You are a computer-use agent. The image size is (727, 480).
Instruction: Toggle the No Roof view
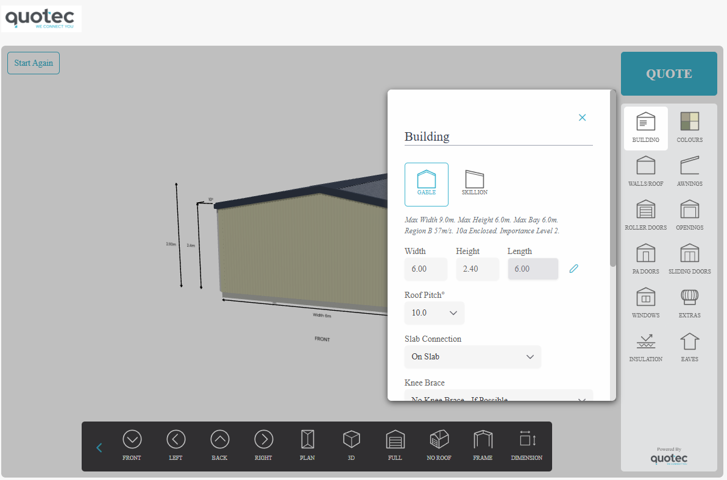(439, 446)
